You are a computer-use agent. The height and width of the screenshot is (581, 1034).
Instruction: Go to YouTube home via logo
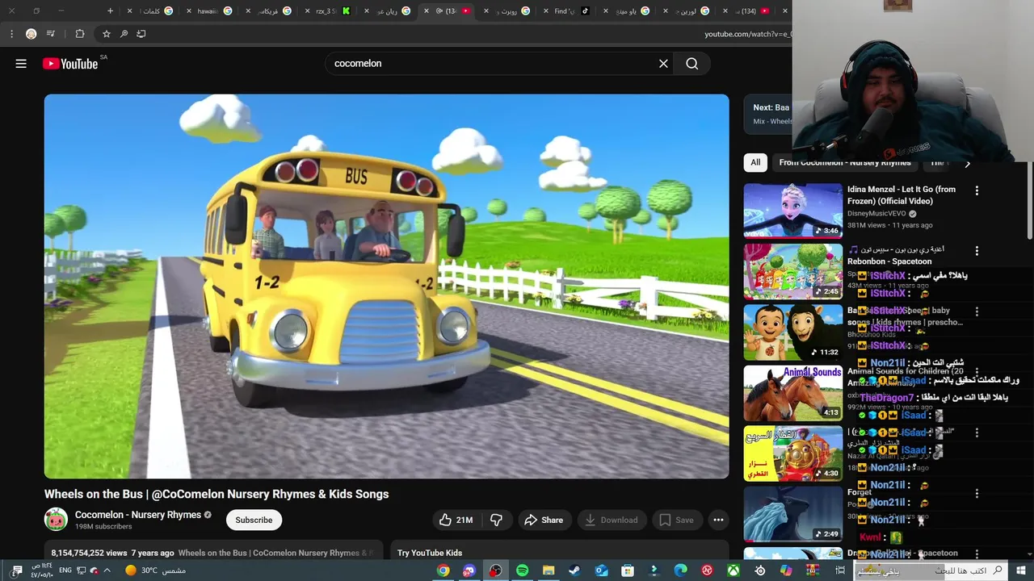point(70,64)
